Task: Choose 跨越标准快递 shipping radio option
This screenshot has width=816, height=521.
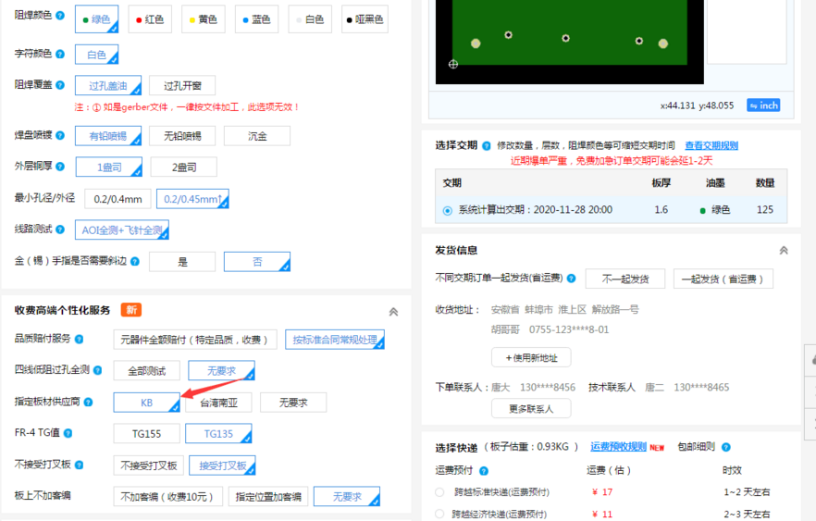Action: [x=439, y=492]
